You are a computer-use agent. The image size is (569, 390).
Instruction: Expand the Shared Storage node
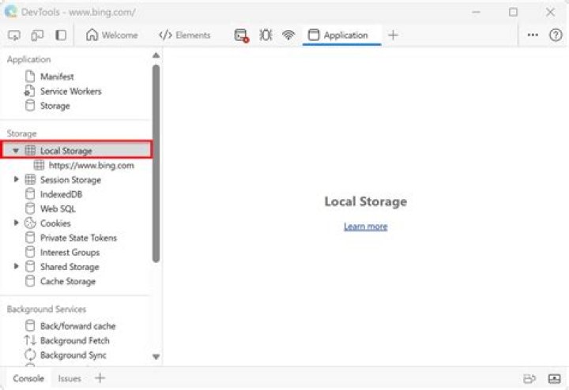coord(17,267)
